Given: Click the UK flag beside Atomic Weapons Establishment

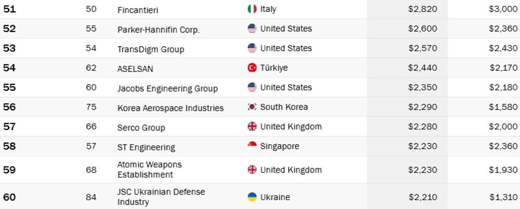Looking at the screenshot, I should point(252,170).
